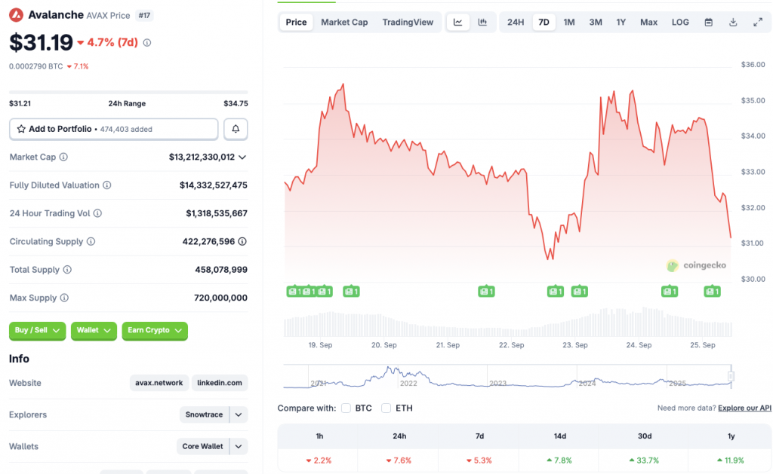Click info icon beside 422,276,596 value

[x=242, y=241]
